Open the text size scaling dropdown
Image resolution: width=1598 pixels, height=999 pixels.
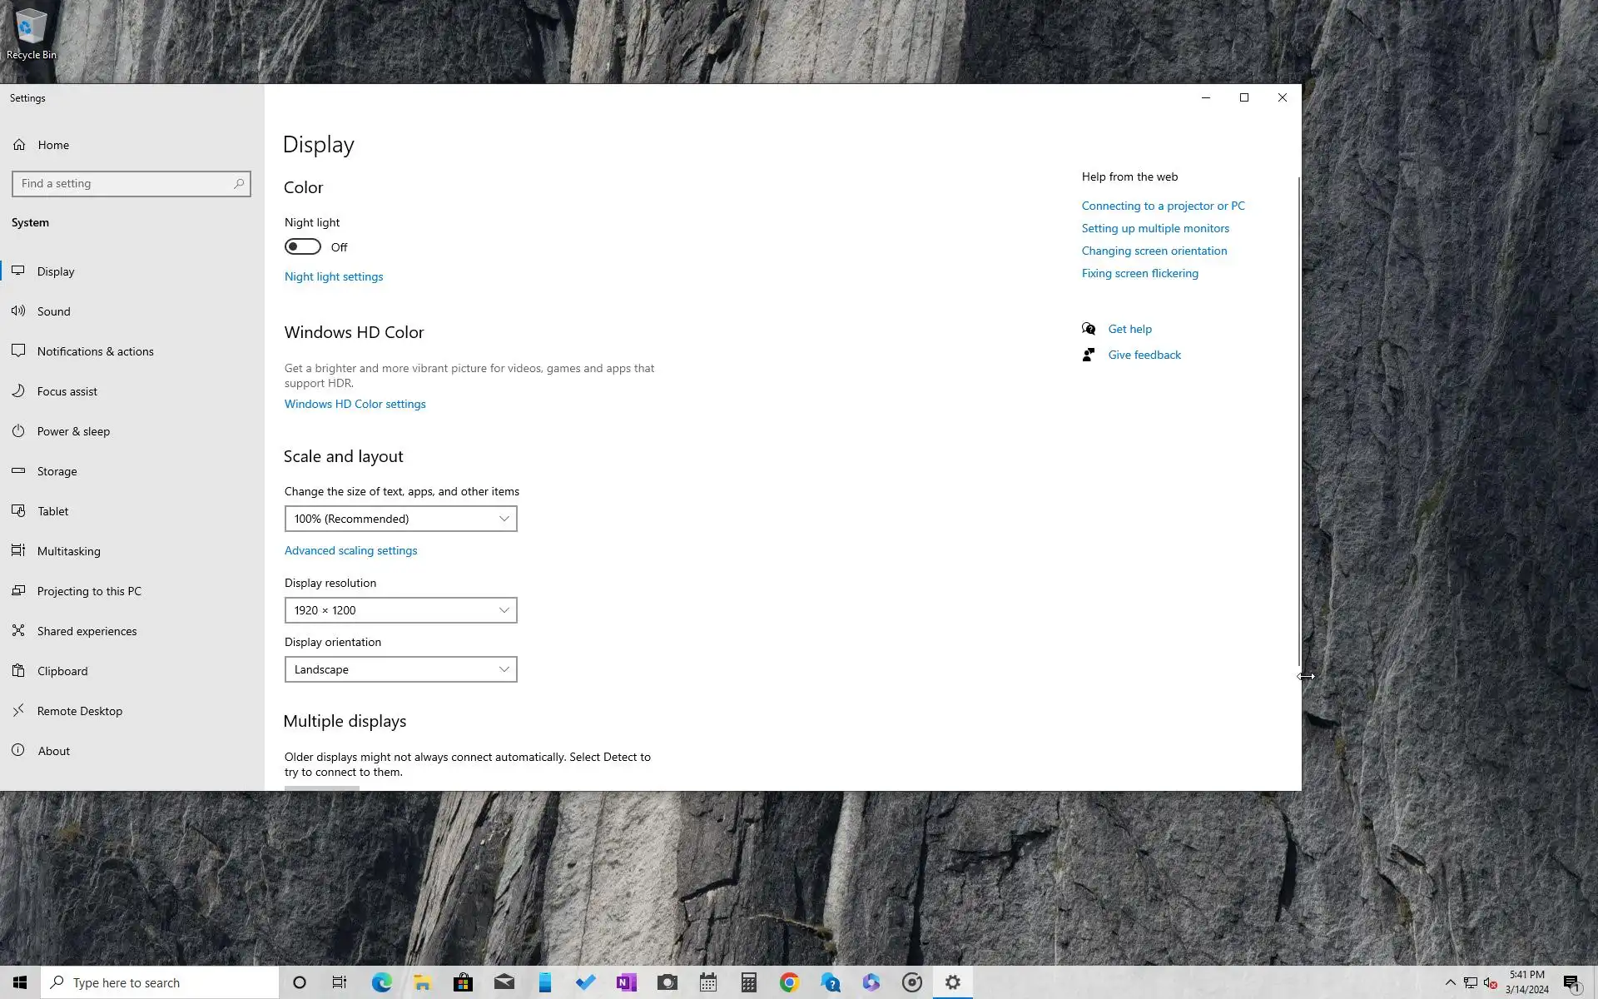(400, 519)
